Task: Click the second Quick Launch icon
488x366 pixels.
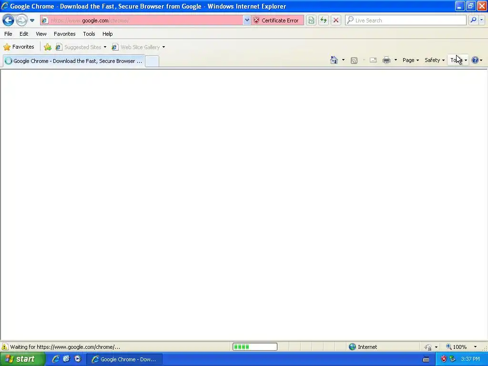Action: click(x=66, y=359)
